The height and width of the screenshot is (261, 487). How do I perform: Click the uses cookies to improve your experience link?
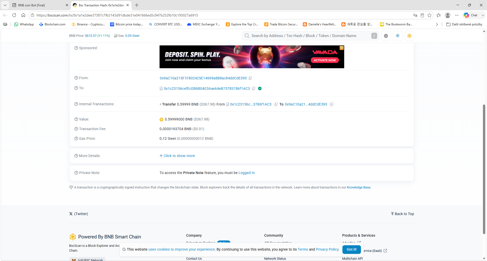182,249
